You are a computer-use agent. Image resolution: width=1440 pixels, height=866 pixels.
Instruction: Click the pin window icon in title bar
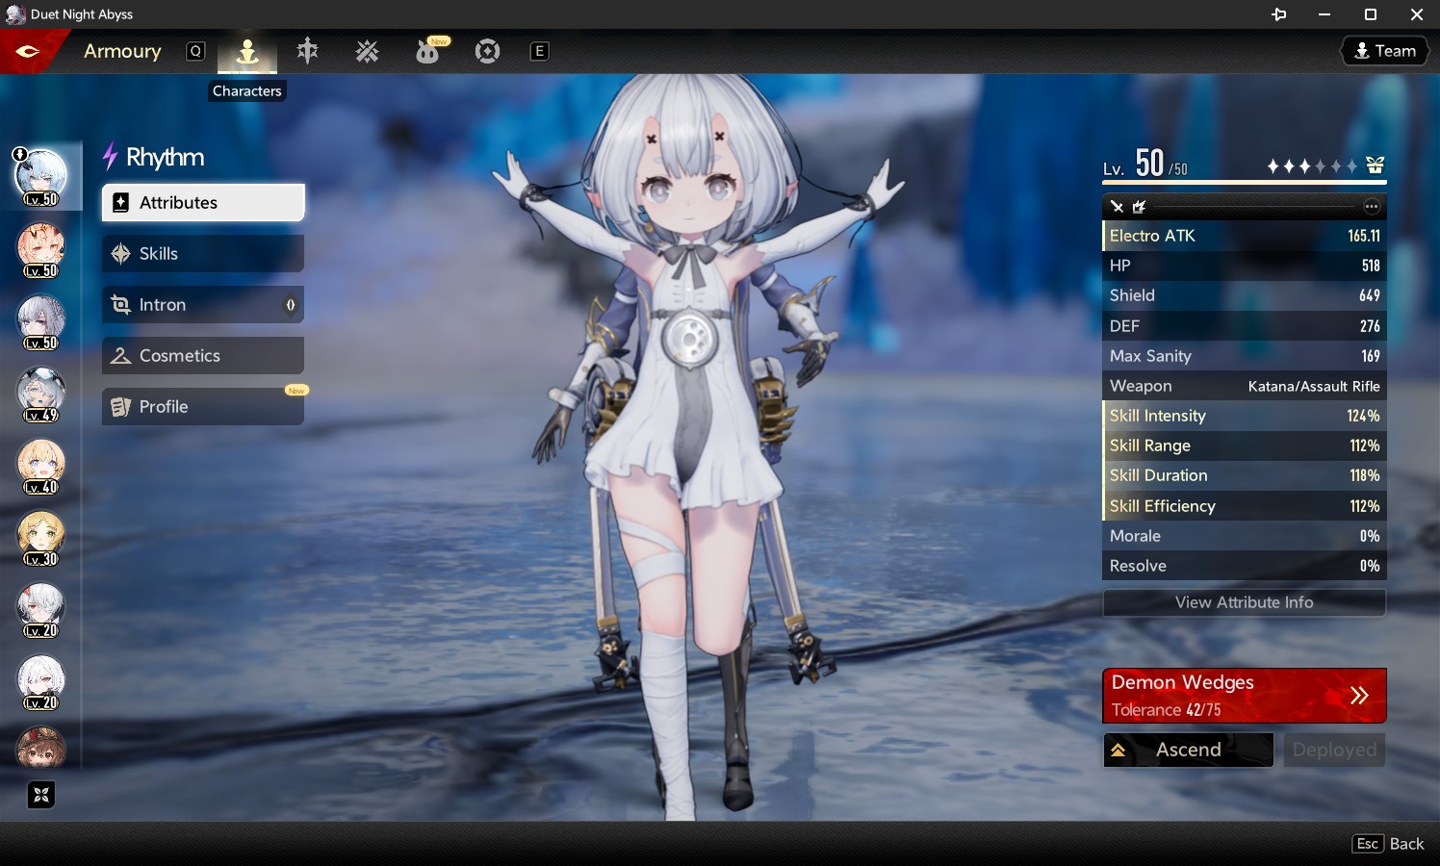coord(1278,14)
